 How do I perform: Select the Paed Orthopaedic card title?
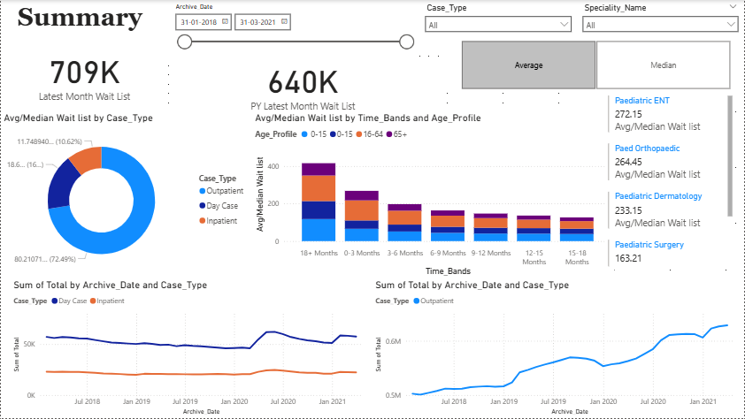[647, 149]
